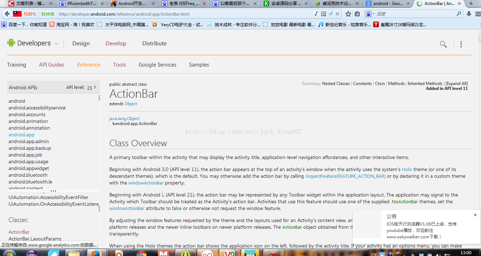
Task: Go to the Training sub-navigation
Action: (17, 65)
